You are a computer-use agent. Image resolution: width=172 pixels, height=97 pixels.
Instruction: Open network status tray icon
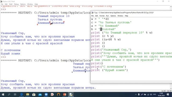tap(148, 95)
